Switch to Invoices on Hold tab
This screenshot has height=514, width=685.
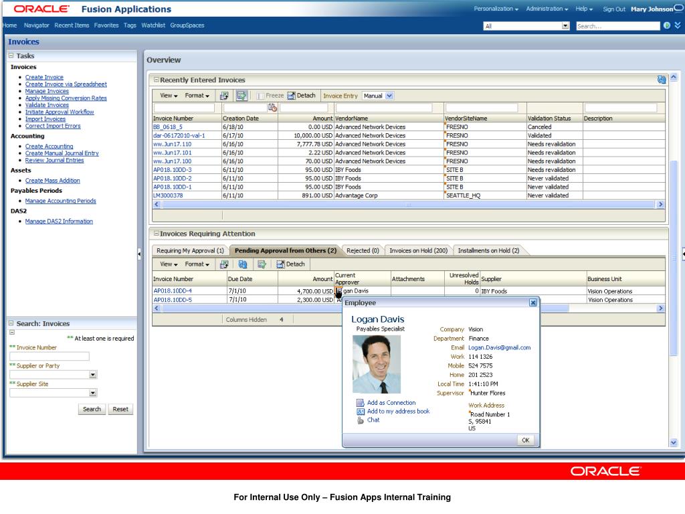[419, 251]
